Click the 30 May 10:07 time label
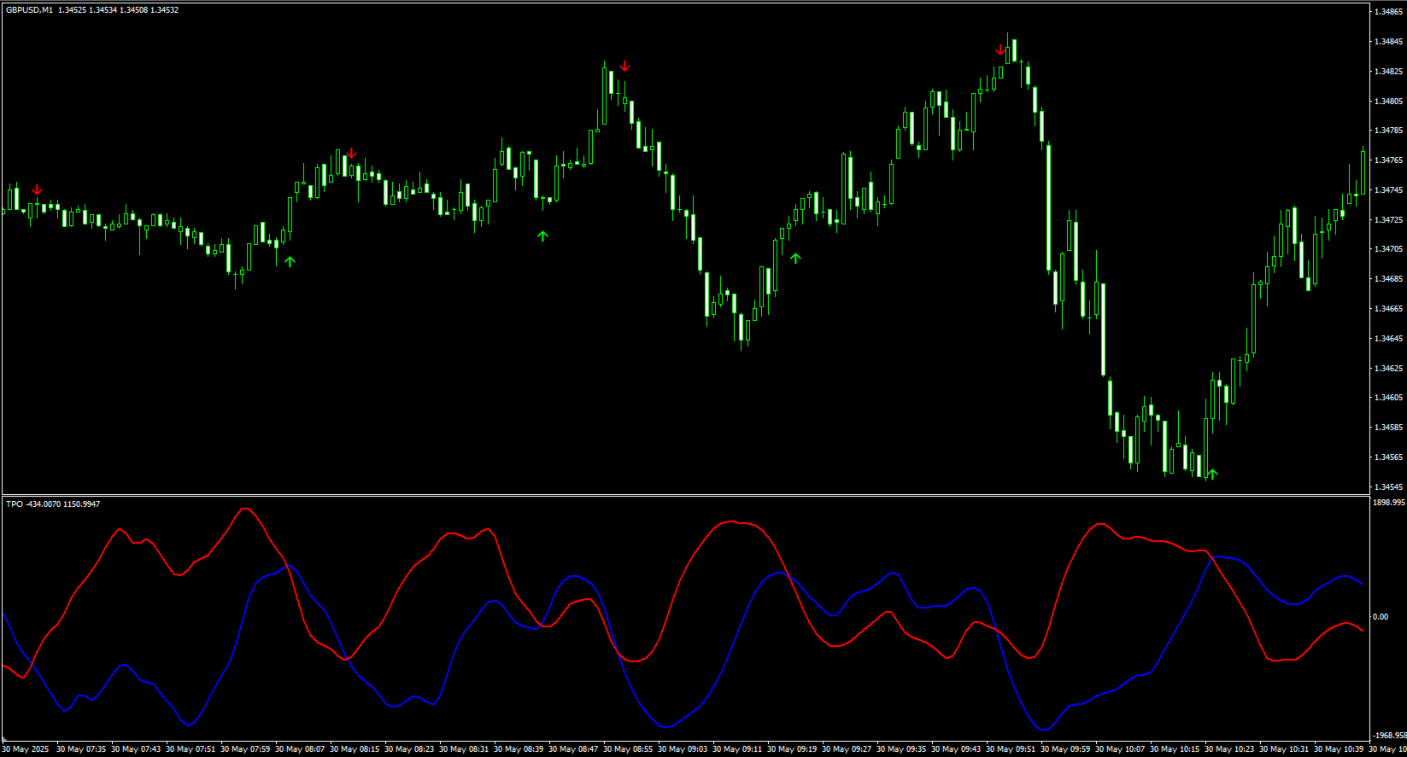The width and height of the screenshot is (1407, 757). click(1120, 749)
